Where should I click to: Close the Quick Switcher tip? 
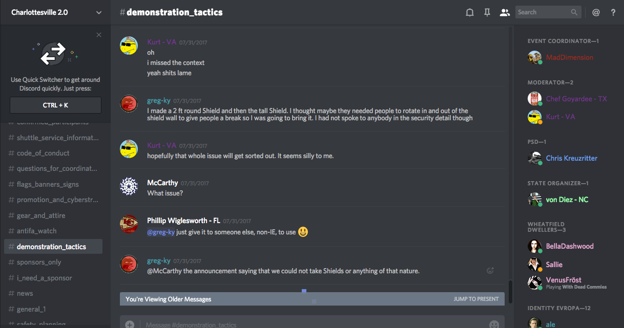pyautogui.click(x=99, y=35)
